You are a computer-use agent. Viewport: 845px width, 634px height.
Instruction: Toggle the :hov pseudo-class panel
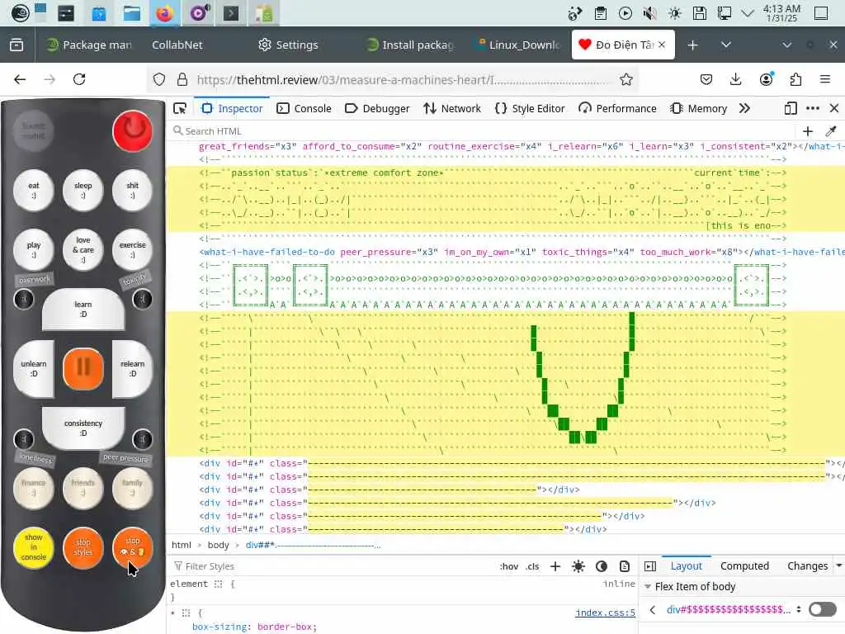pyautogui.click(x=508, y=566)
